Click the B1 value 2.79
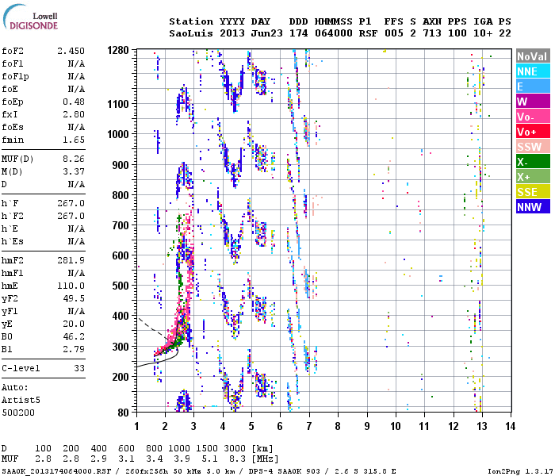The width and height of the screenshot is (555, 476). (x=74, y=349)
